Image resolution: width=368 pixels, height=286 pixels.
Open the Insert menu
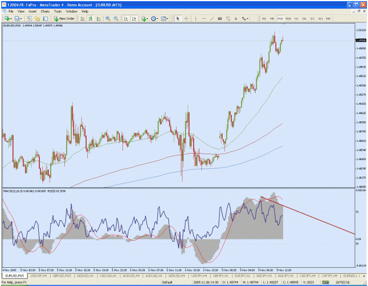pyautogui.click(x=32, y=11)
